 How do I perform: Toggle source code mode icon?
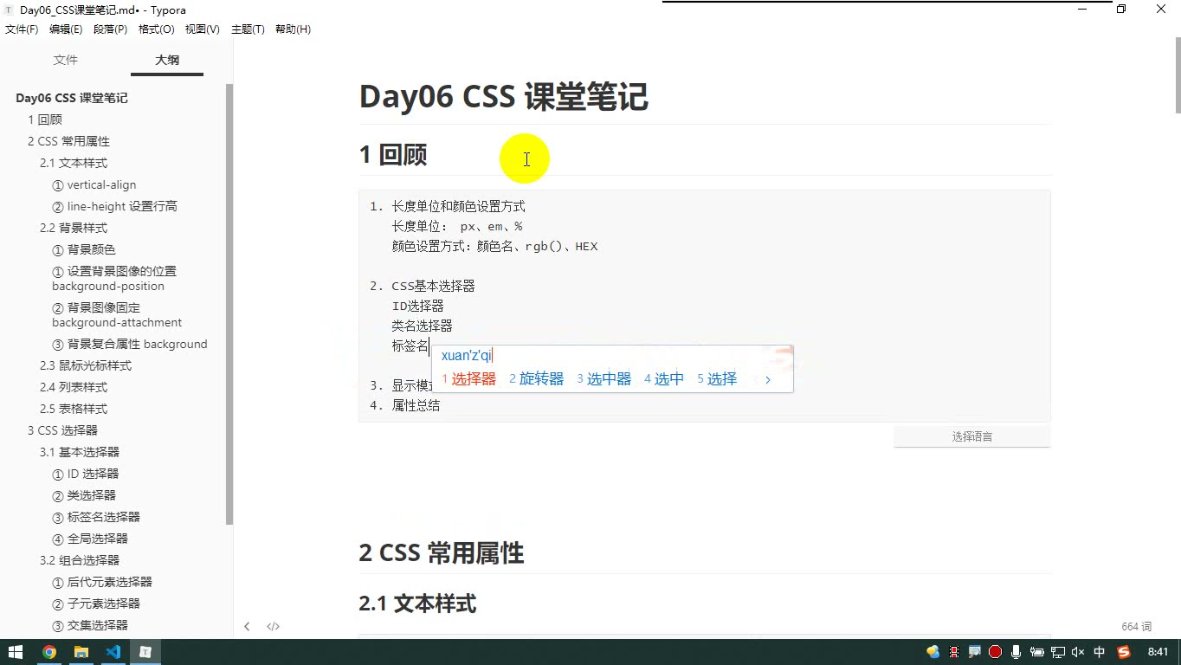tap(273, 626)
